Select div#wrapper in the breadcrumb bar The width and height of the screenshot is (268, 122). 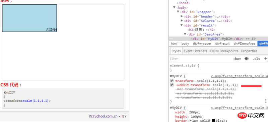click(x=202, y=44)
